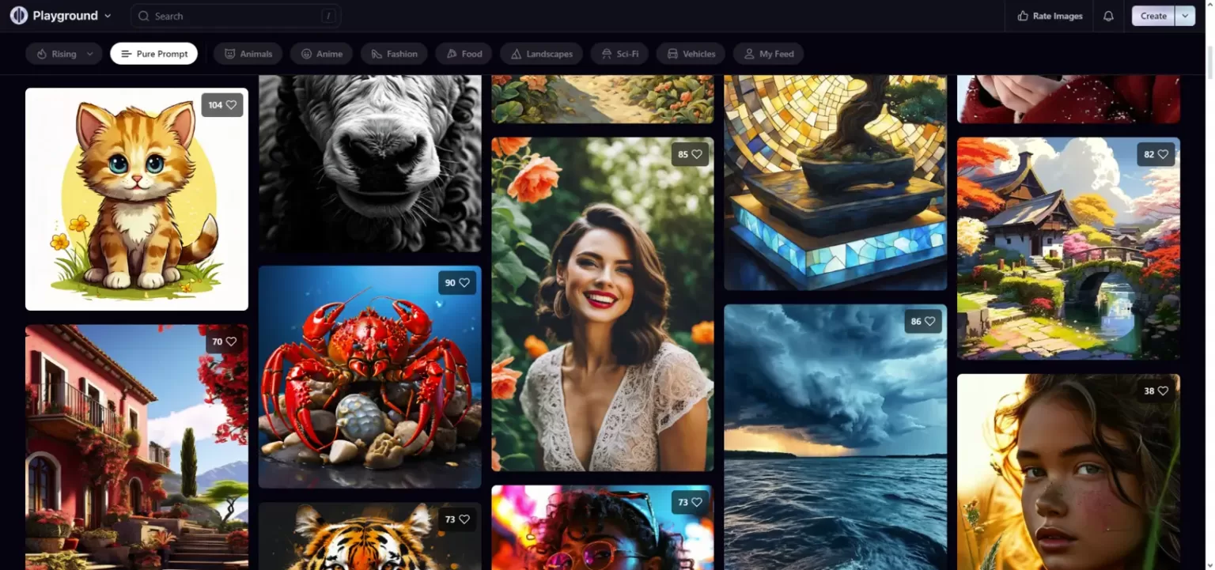Open the red villa with balcony image
The height and width of the screenshot is (570, 1215).
tap(137, 447)
